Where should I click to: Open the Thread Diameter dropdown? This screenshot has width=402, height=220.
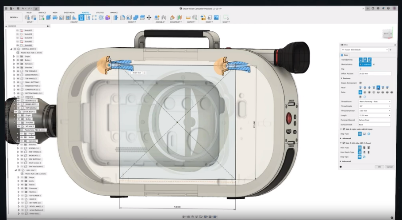point(374,110)
